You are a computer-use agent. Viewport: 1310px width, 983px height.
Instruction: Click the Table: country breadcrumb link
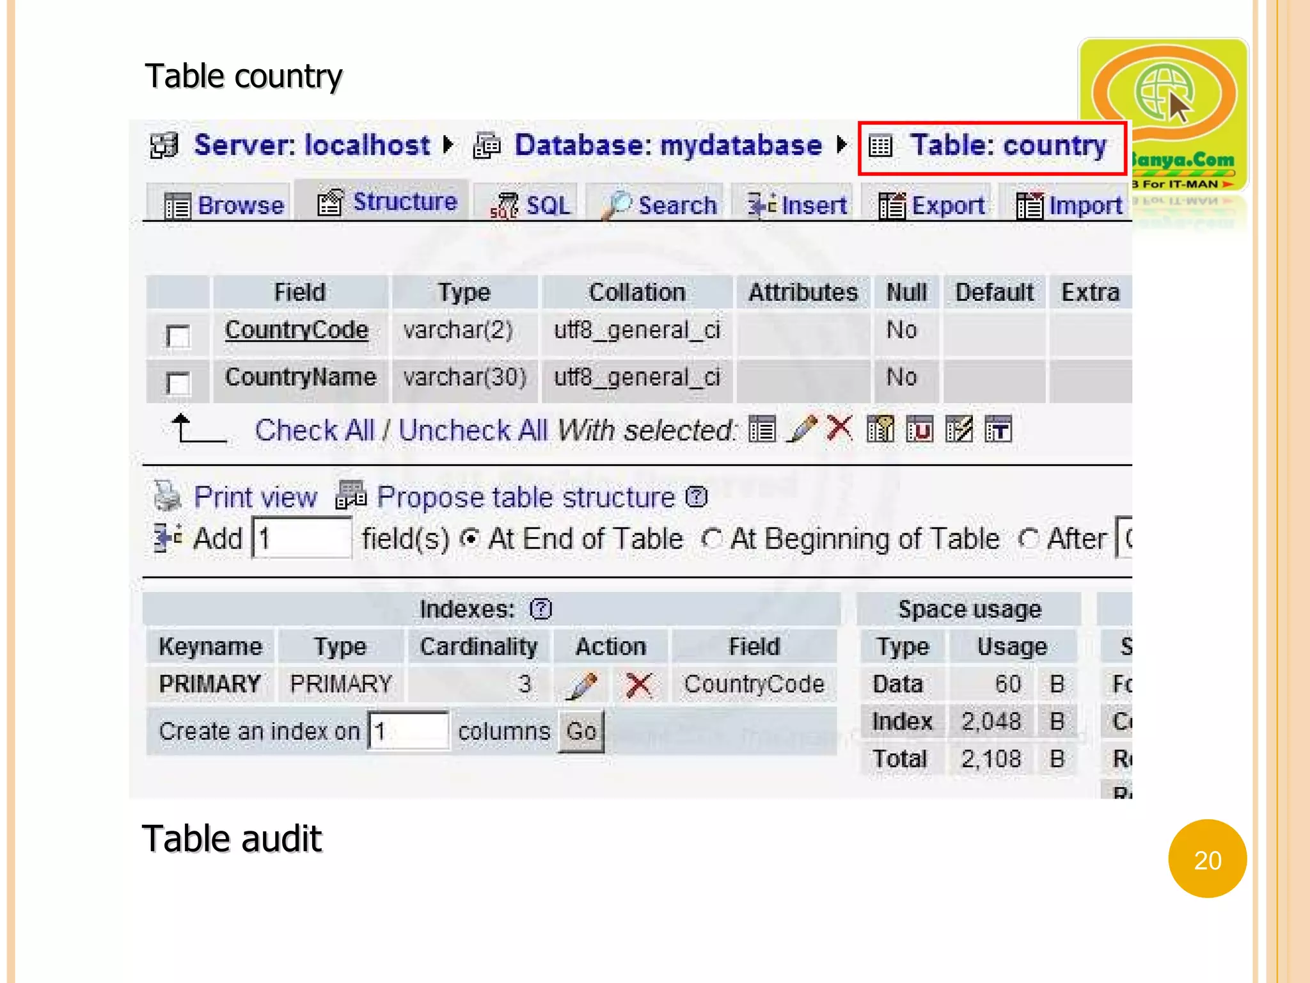click(1008, 145)
